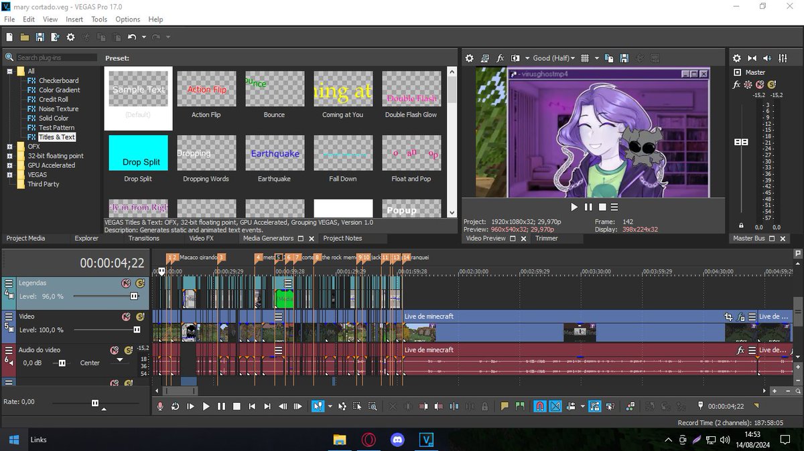Open the Legendas track hamburger menu
804x451 pixels.
point(9,283)
